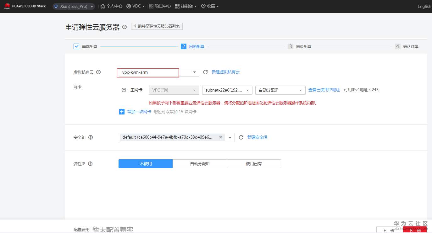The width and height of the screenshot is (432, 233).
Task: Select 自动分配IP for elastic IP
Action: coord(200,164)
